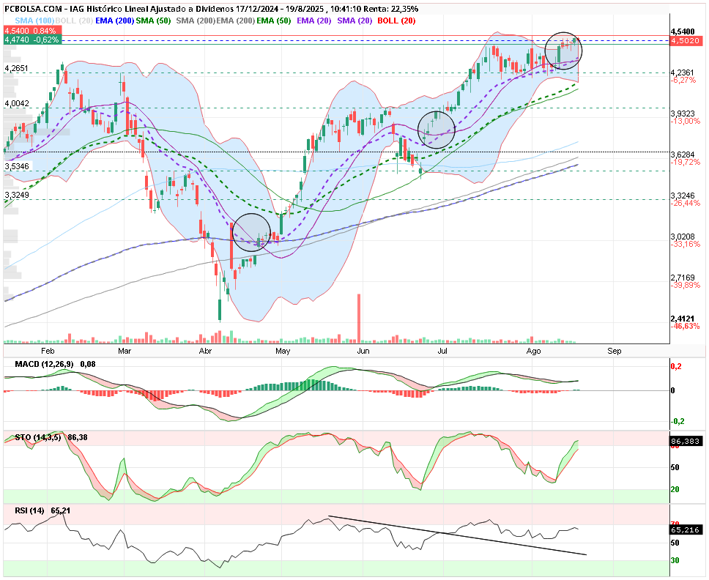Click the -26,44% percentage label
This screenshot has width=709, height=580.
pyautogui.click(x=685, y=203)
